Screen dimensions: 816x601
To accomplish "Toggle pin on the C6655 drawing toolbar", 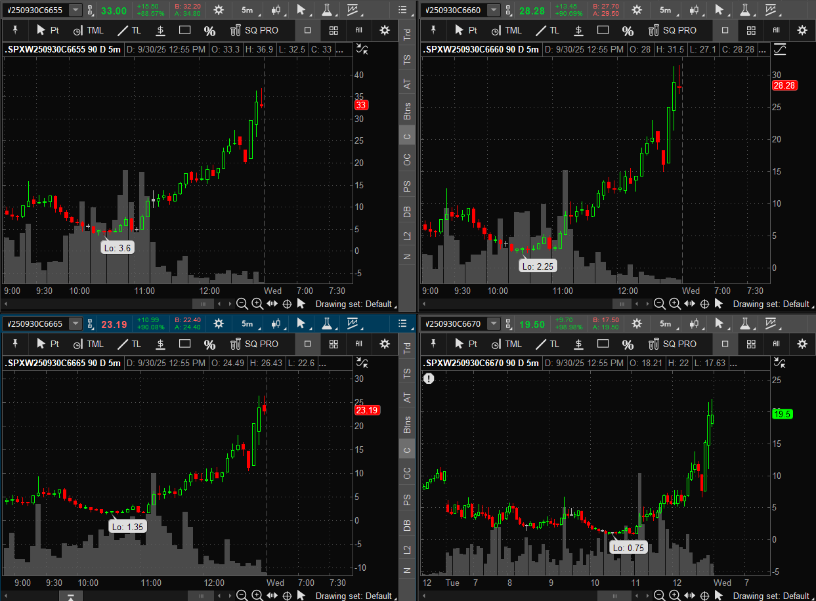I will coord(14,30).
